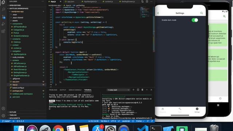Open the Accounts icon in the activity bar

click(x=3, y=108)
